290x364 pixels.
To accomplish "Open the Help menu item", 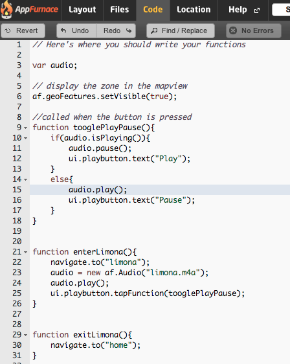I will [x=238, y=10].
